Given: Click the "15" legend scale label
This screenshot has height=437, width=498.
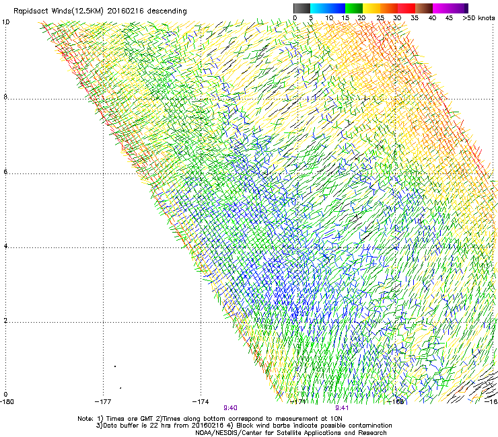Looking at the screenshot, I should 345,18.
